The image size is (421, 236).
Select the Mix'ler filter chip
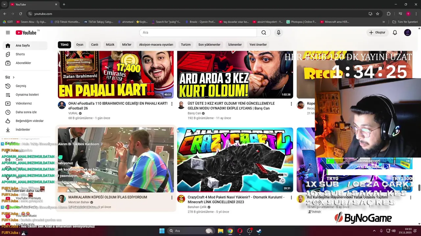tap(127, 45)
